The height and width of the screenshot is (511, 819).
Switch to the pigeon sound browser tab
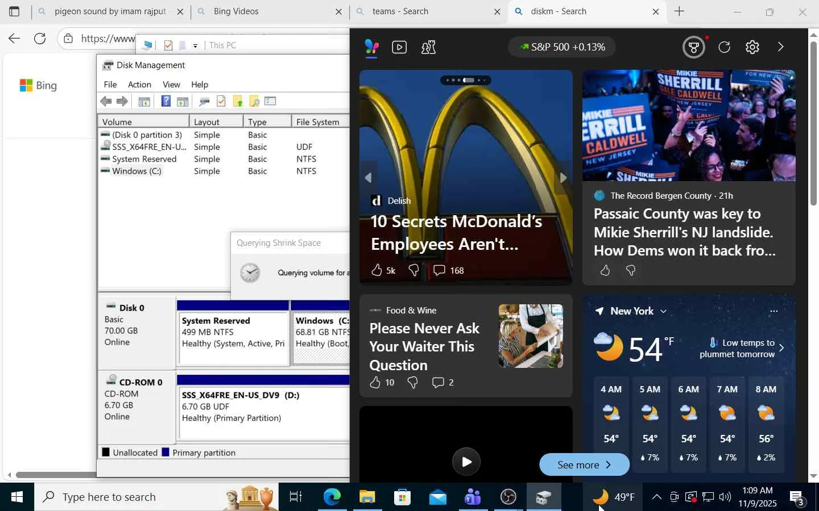pyautogui.click(x=111, y=11)
